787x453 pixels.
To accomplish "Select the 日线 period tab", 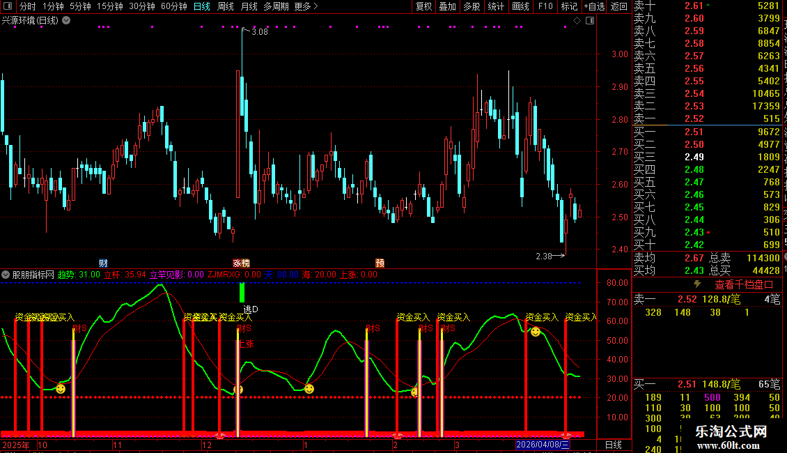I will 202,6.
